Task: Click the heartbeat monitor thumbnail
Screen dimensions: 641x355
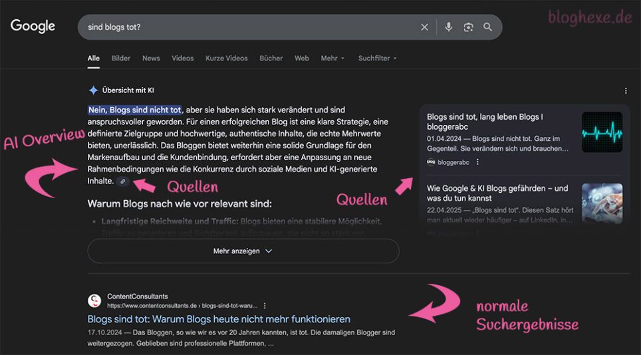Action: click(602, 132)
